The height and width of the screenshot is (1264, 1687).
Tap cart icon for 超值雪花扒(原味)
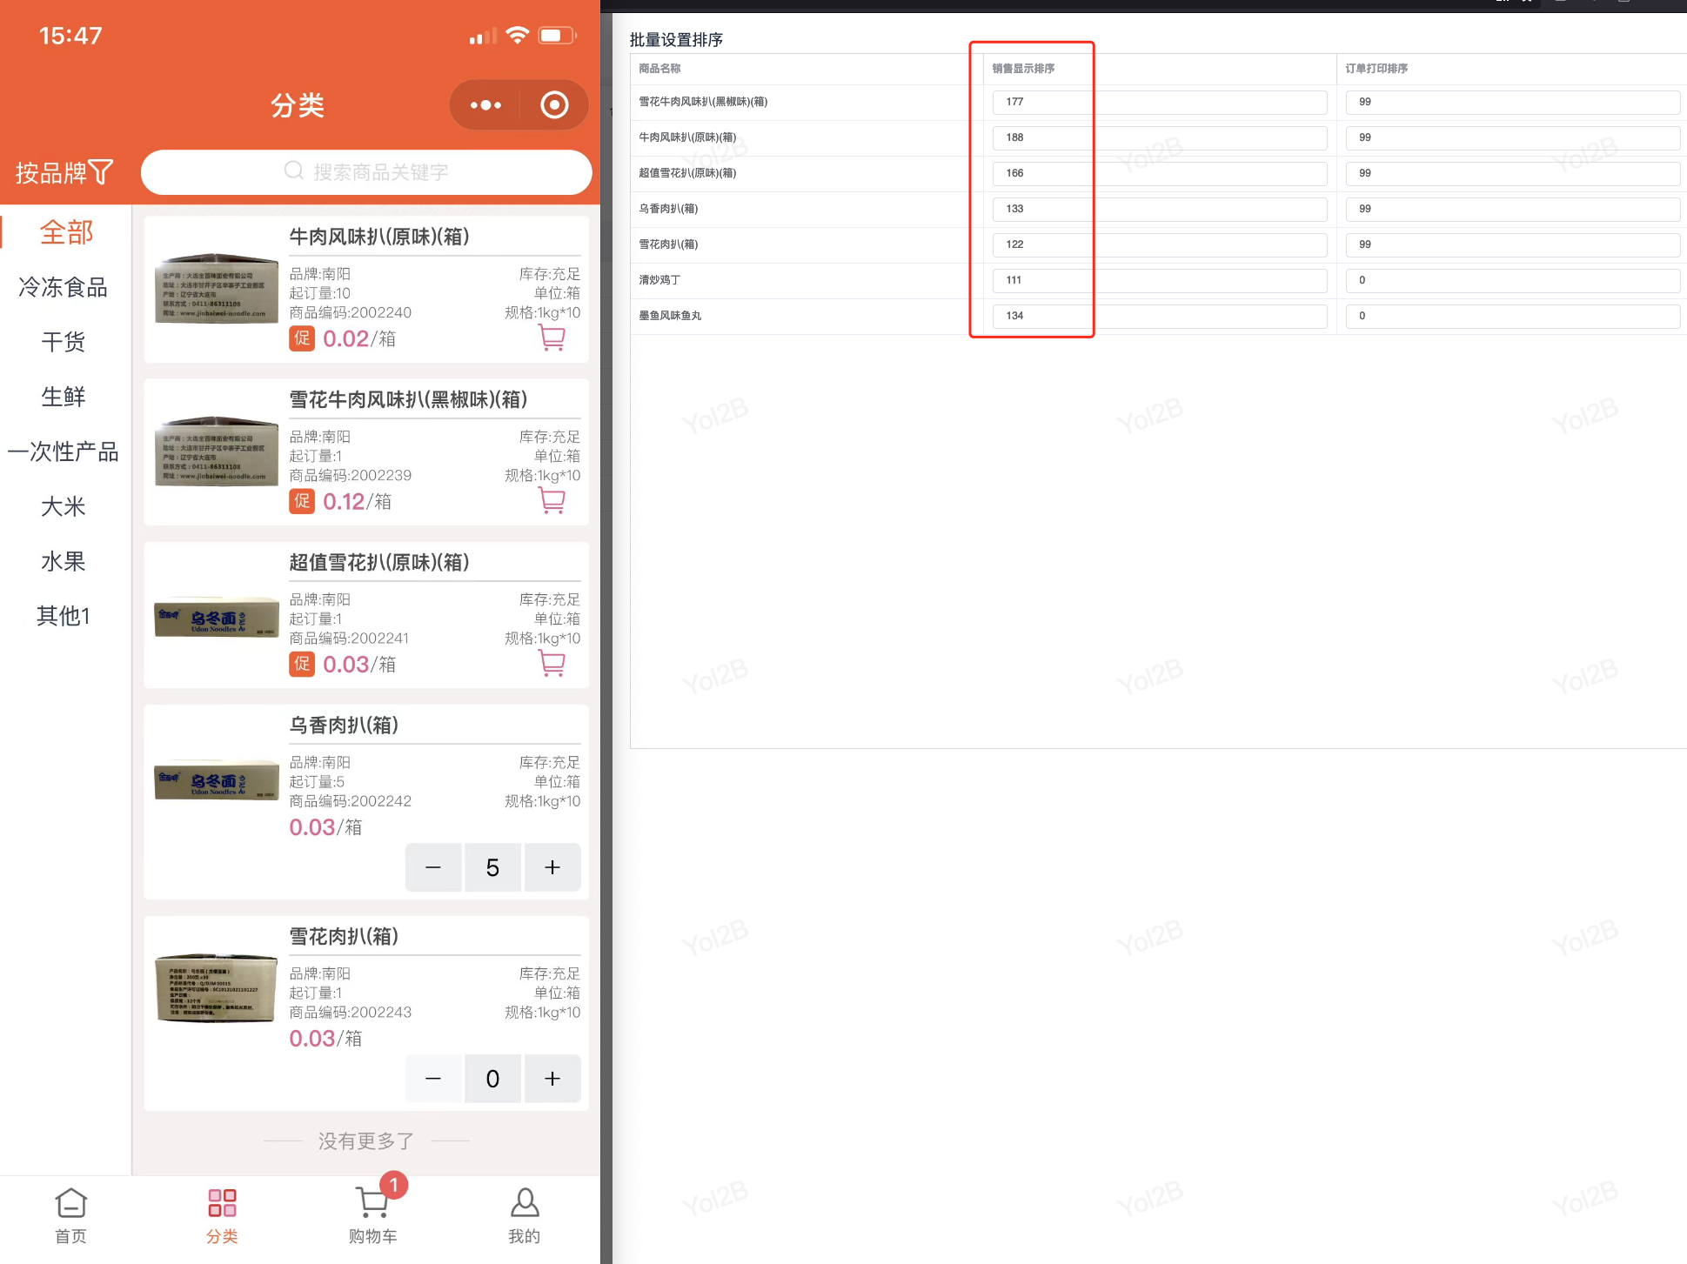coord(552,663)
